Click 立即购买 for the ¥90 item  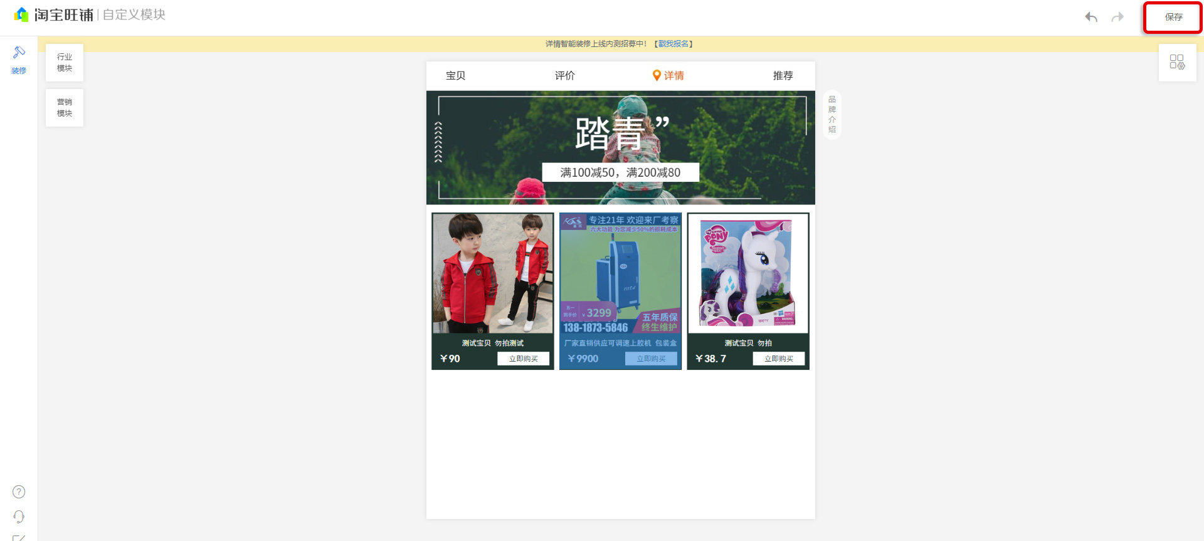[x=524, y=359]
